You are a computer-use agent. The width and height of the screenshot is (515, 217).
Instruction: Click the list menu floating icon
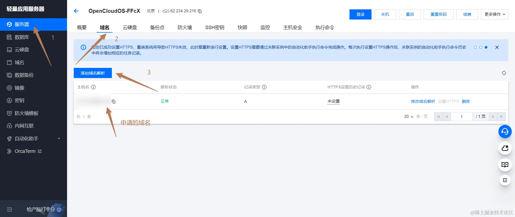[505, 180]
